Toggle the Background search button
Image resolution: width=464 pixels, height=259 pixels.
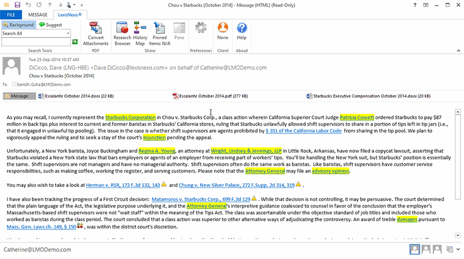(x=18, y=25)
